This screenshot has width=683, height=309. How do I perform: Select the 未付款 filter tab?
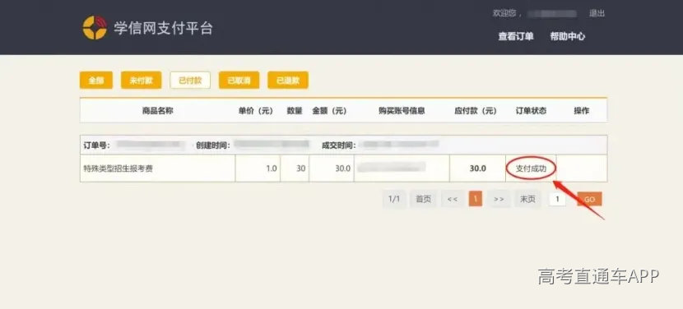click(x=142, y=80)
